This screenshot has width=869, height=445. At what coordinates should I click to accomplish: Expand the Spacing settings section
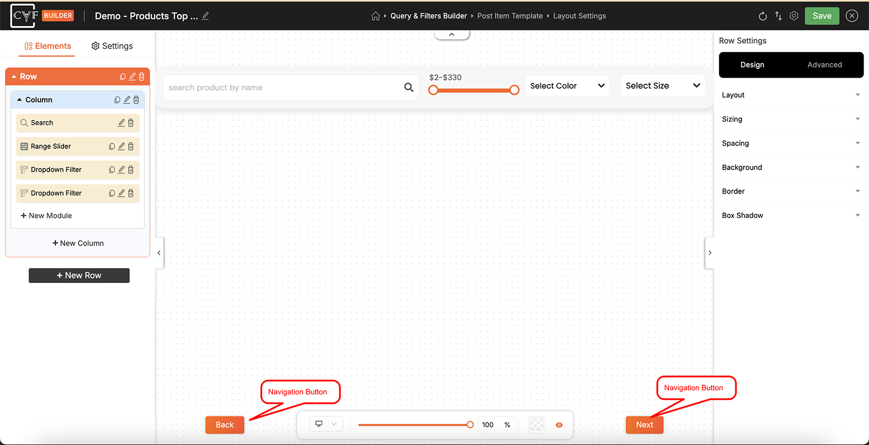click(791, 143)
